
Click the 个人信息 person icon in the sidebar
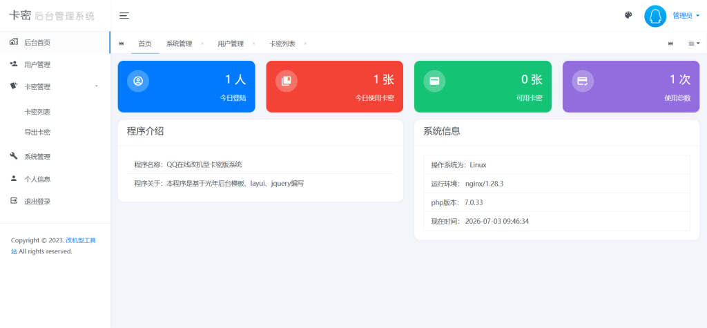[14, 178]
